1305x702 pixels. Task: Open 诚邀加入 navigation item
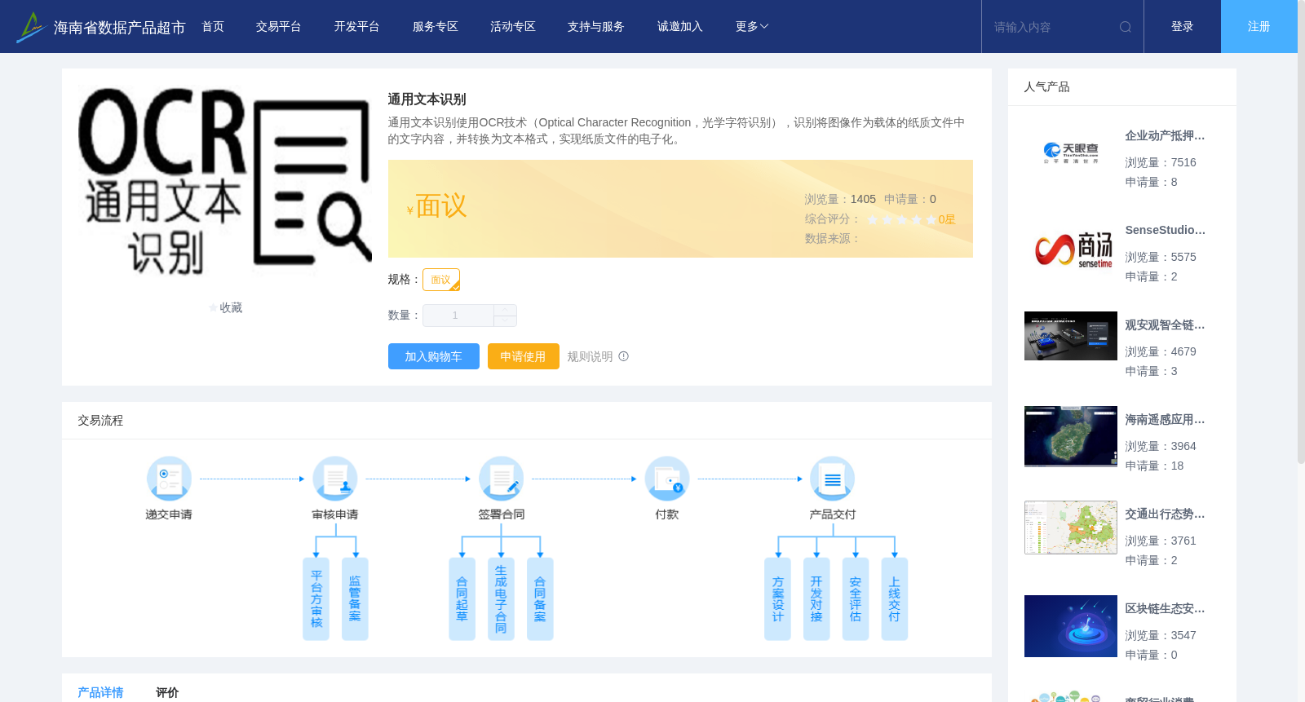click(x=680, y=27)
